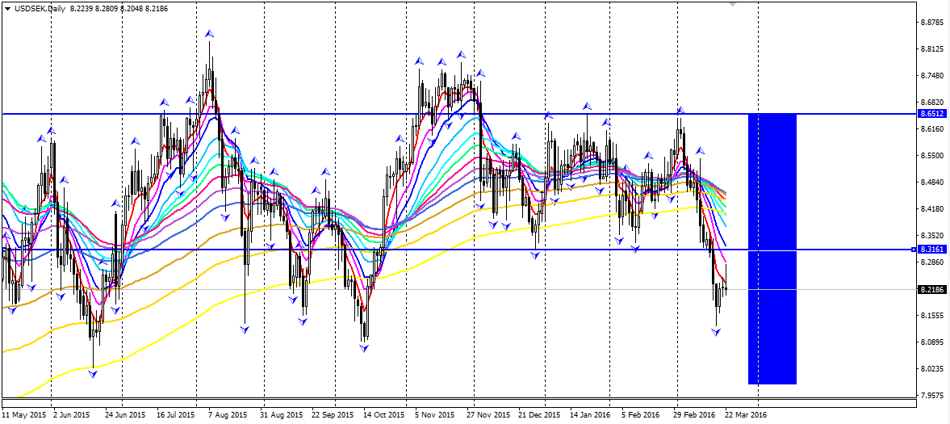Click the 22 Mar 2016 date label
This screenshot has width=950, height=424.
[745, 415]
